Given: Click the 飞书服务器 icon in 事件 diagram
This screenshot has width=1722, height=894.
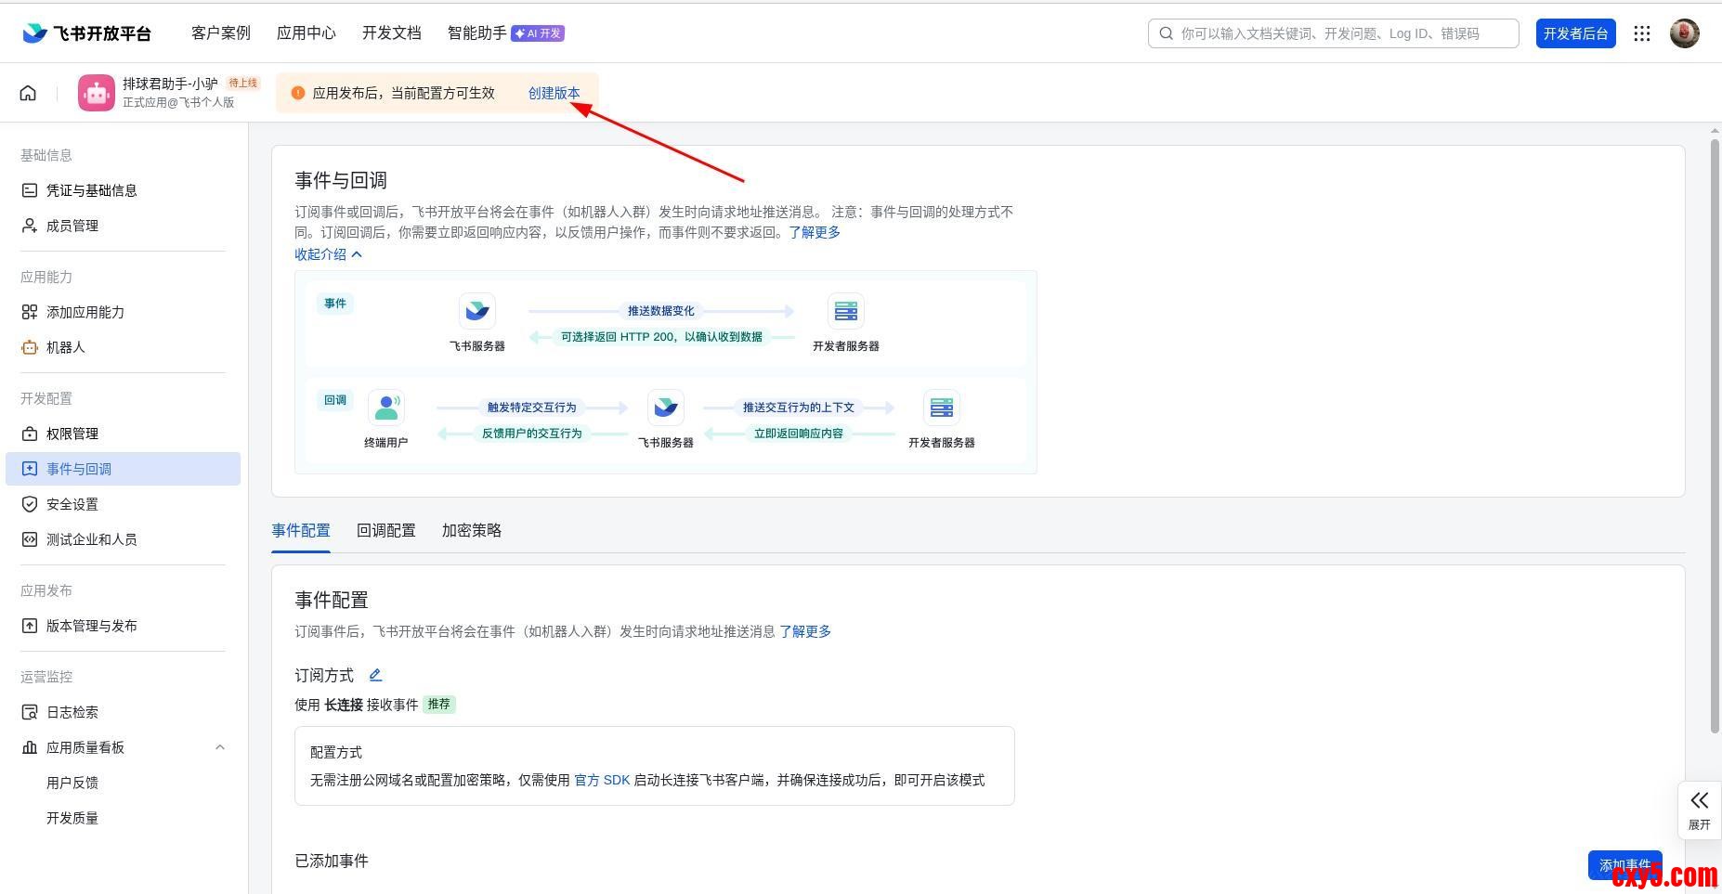Looking at the screenshot, I should point(477,311).
